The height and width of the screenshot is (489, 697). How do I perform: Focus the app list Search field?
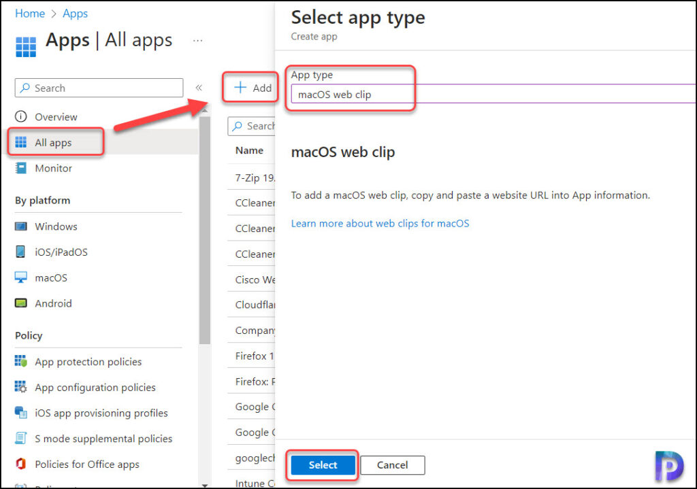(251, 126)
